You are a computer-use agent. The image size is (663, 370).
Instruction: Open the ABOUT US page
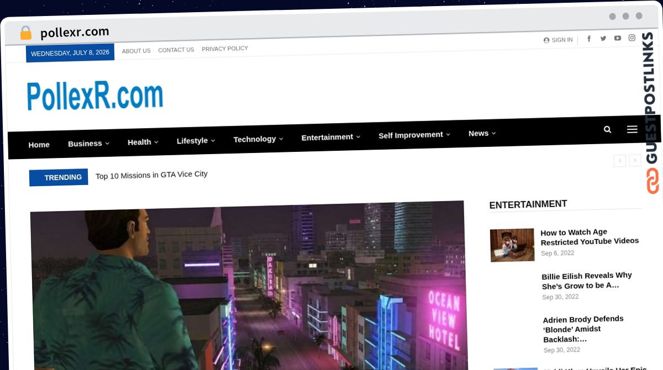136,51
